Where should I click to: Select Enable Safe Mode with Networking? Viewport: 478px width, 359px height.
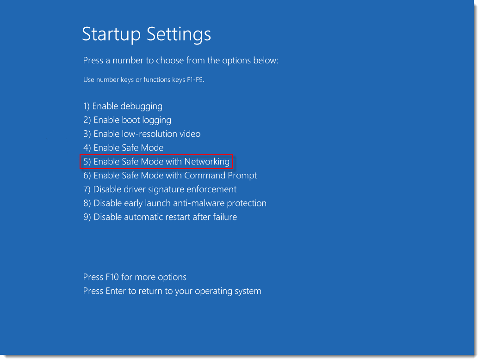tap(156, 162)
